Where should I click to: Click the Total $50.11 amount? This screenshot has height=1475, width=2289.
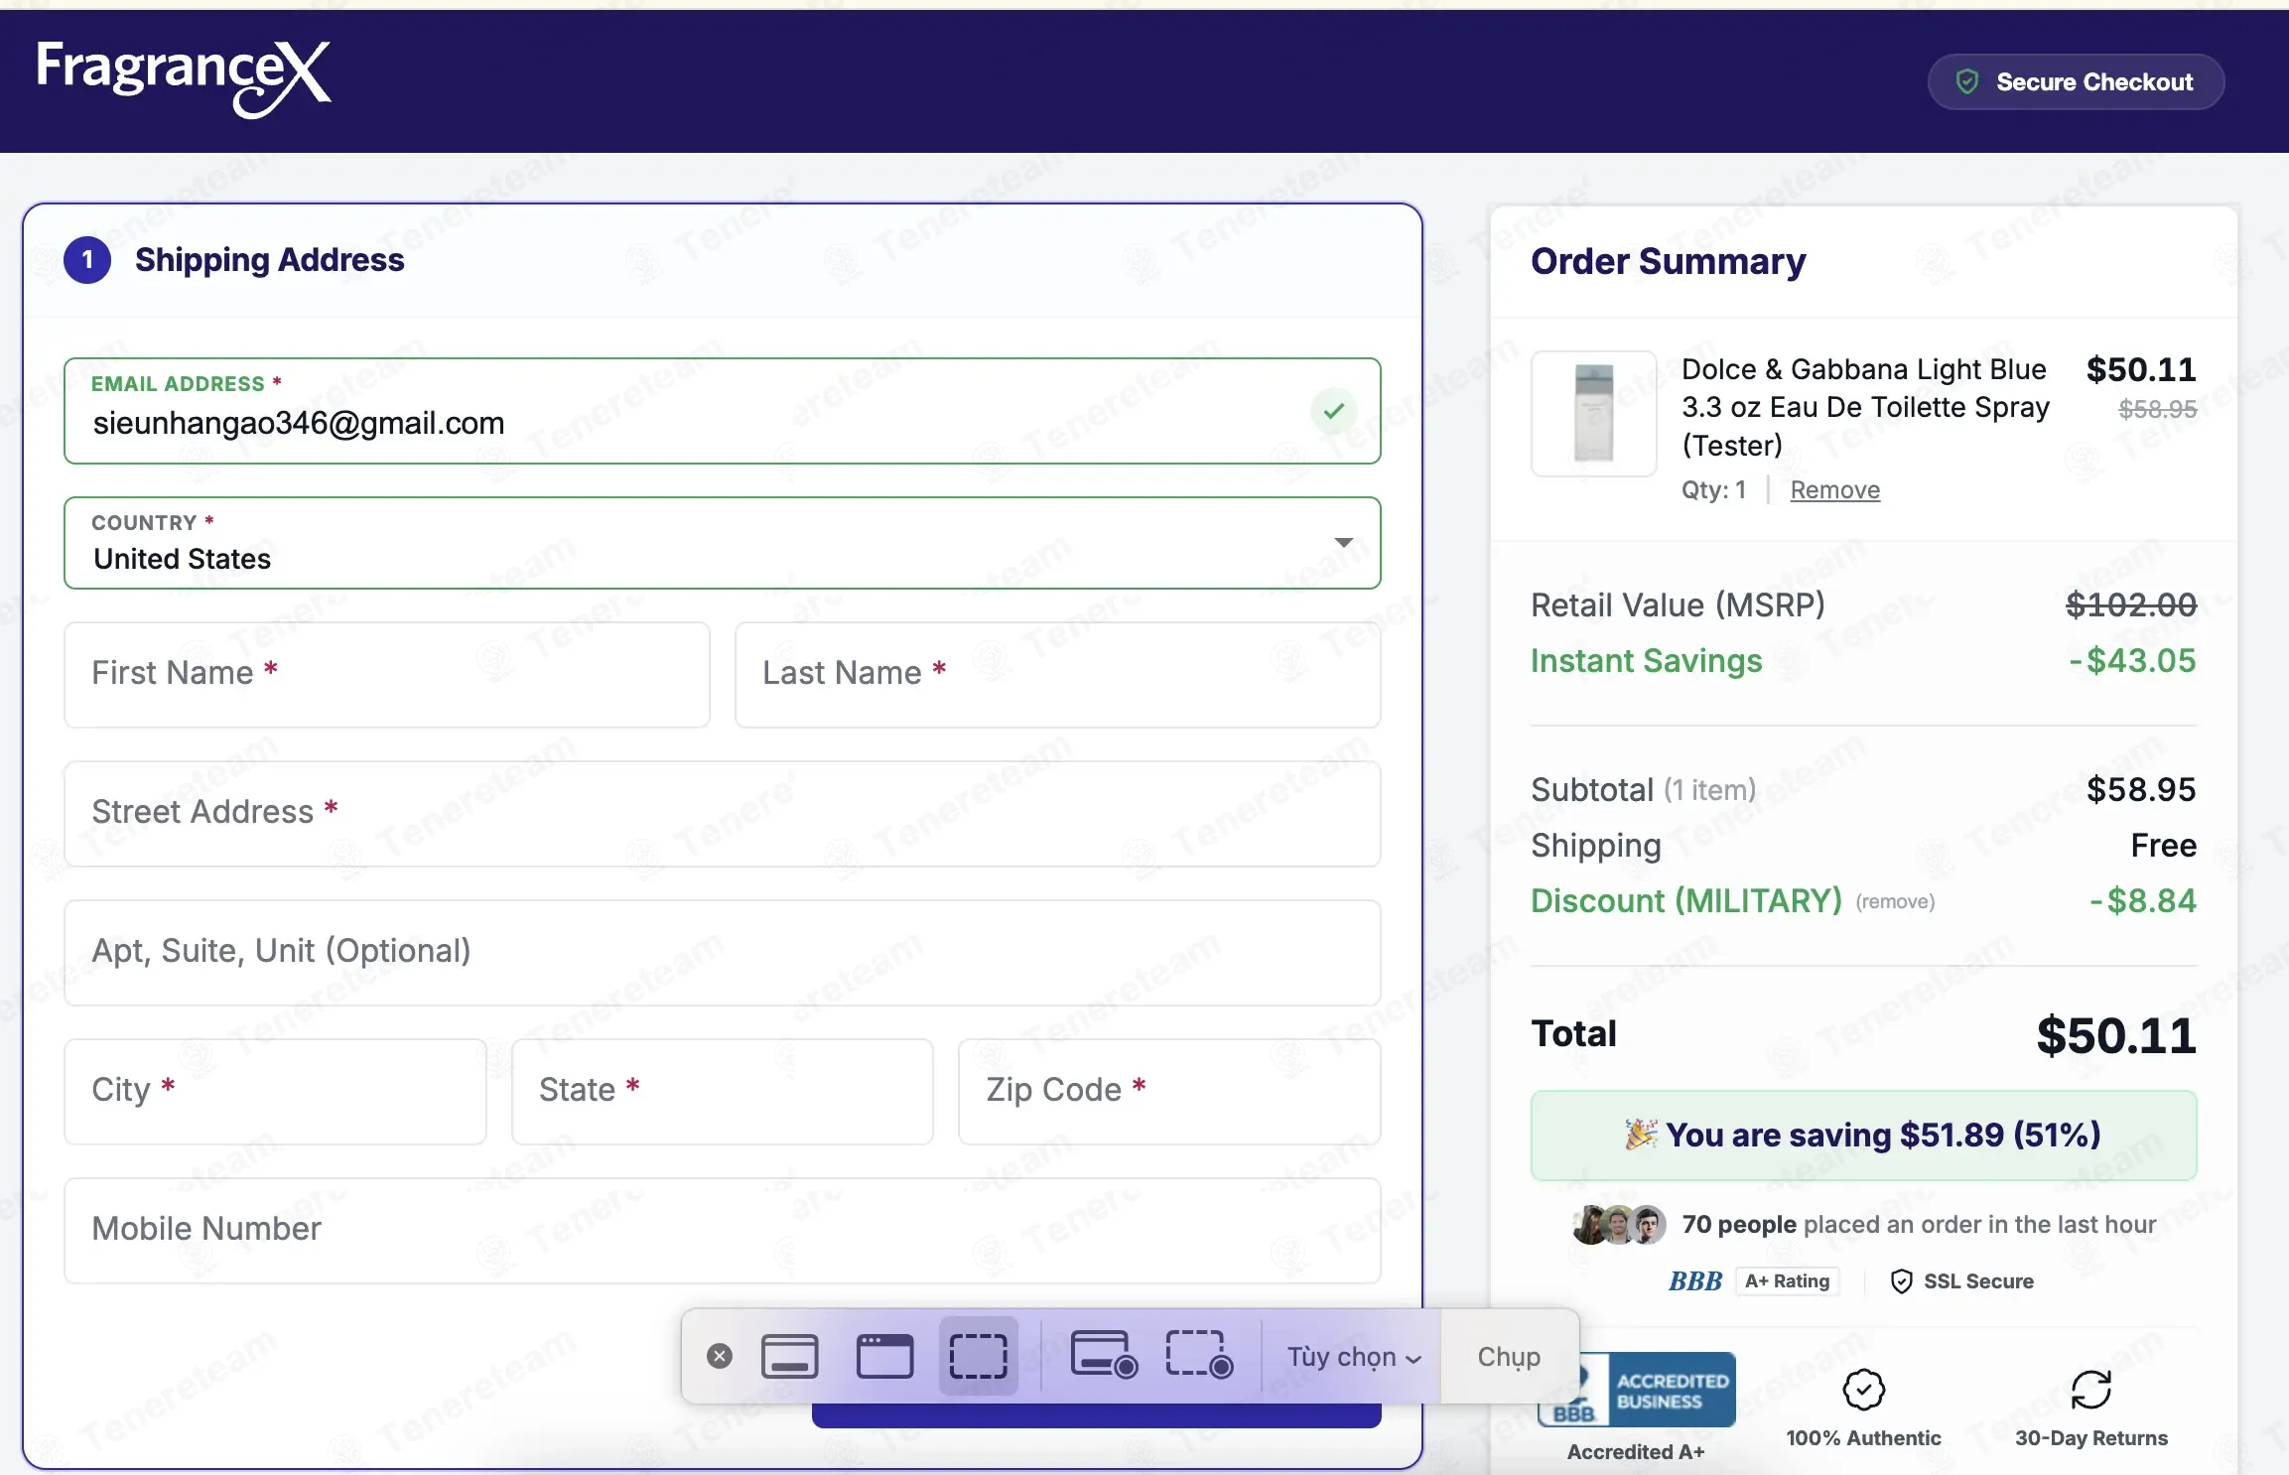[x=2116, y=1035]
